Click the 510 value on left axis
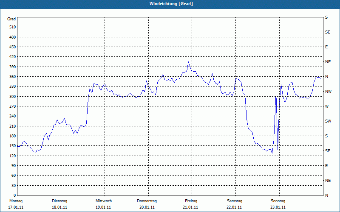 (x=13, y=27)
